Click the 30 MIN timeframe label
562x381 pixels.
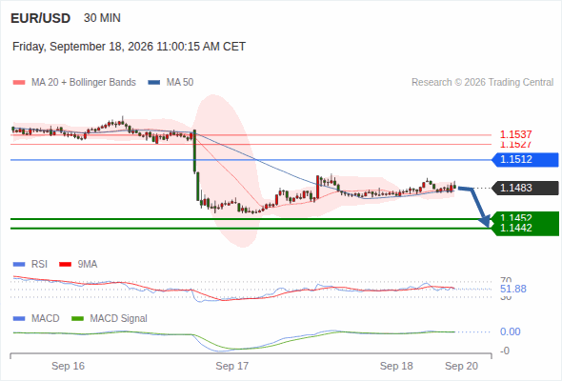point(102,18)
